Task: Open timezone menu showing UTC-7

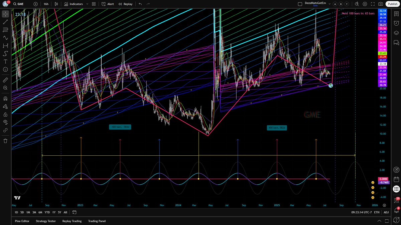Action: [361, 212]
